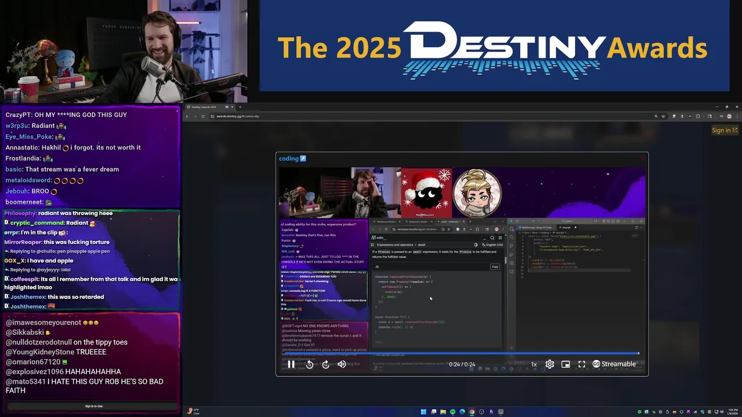Open the Streamable logo link
742x417 pixels.
[x=614, y=364]
